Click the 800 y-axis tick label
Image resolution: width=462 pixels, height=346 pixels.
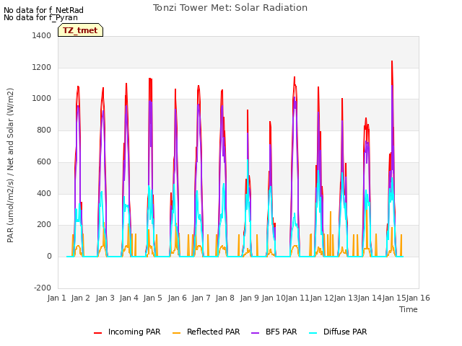(x=44, y=130)
